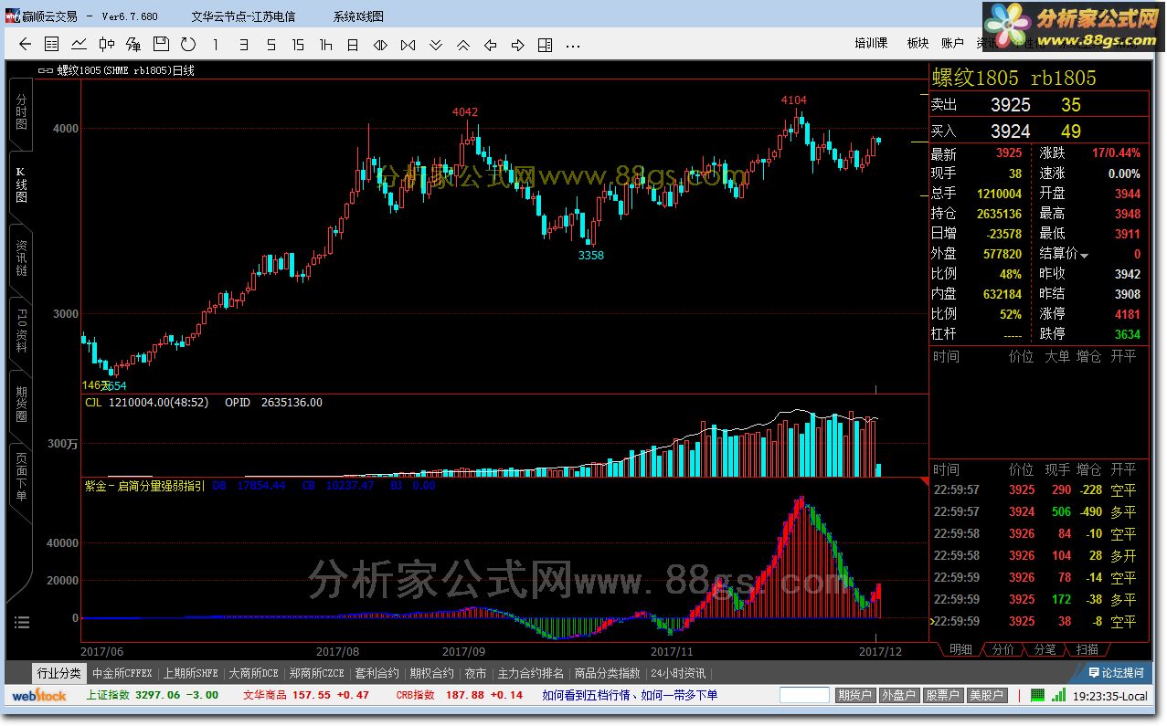Select the 上期所SHFE bottom tab
The width and height of the screenshot is (1167, 726).
click(x=191, y=673)
